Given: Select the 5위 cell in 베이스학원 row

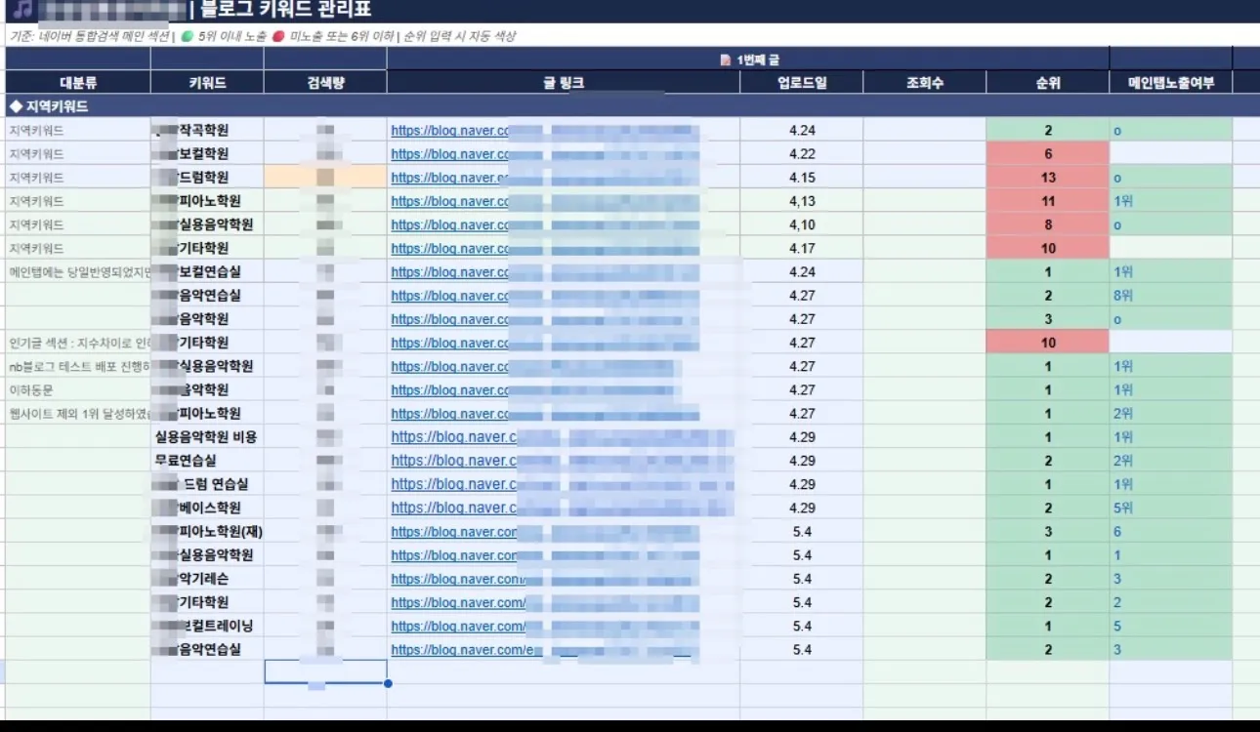Looking at the screenshot, I should [x=1171, y=508].
